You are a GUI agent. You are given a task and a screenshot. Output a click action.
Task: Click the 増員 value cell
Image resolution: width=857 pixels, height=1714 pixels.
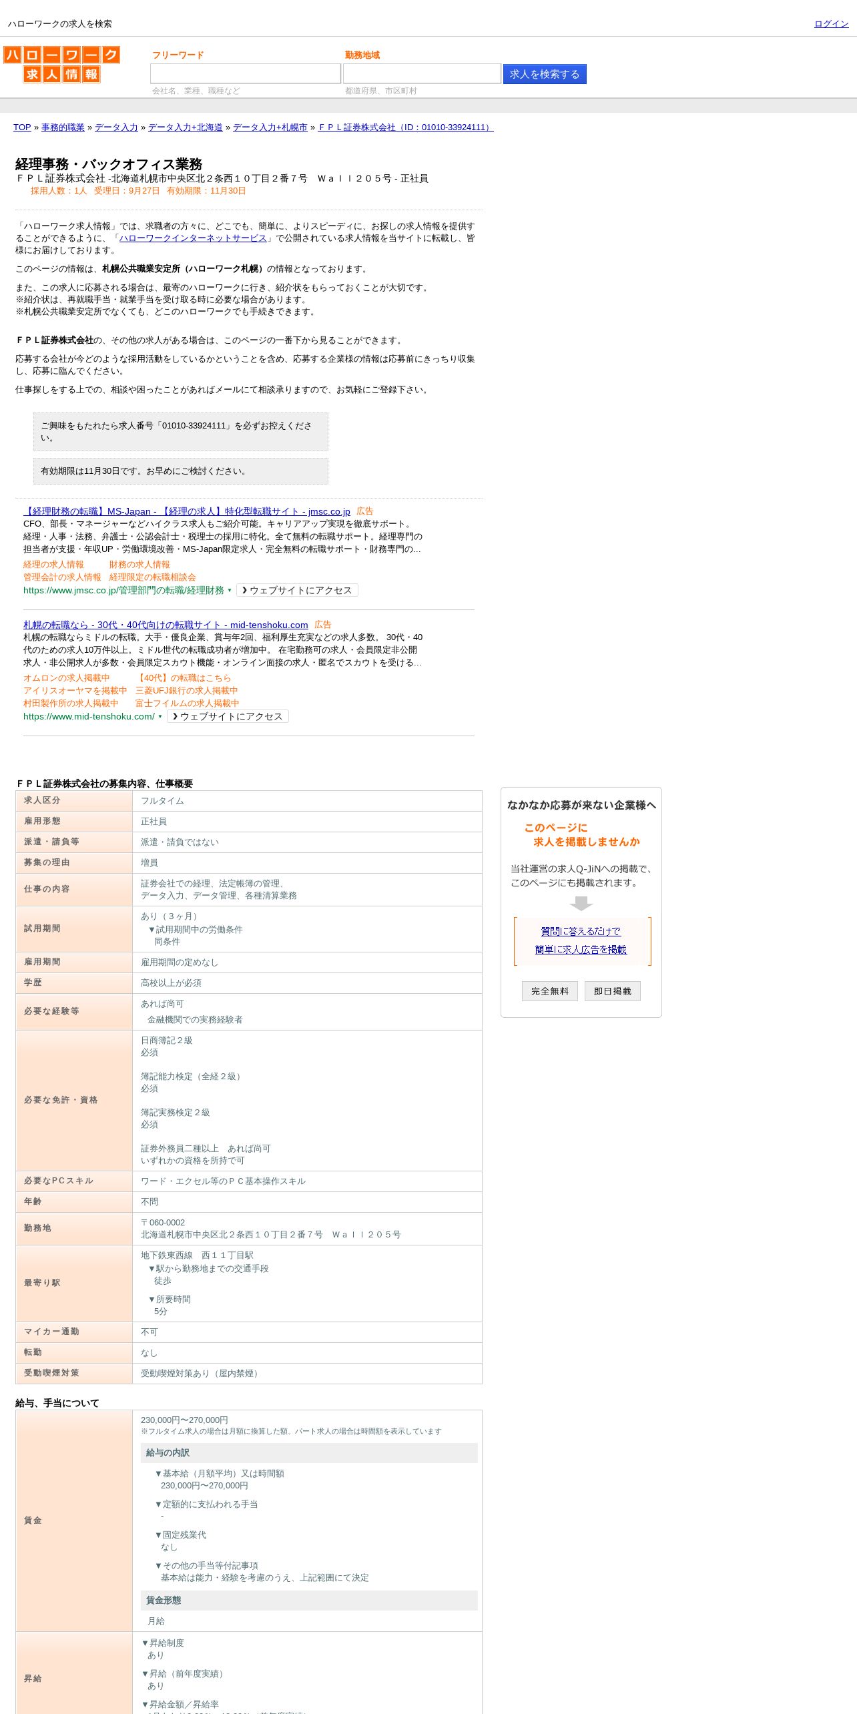point(307,863)
